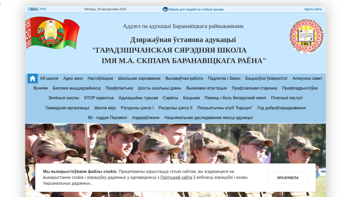Open Зялёныя школы menu item

pyautogui.click(x=64, y=98)
